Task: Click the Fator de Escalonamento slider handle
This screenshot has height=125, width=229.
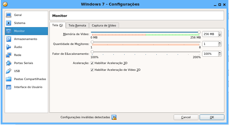Action: click(92, 52)
